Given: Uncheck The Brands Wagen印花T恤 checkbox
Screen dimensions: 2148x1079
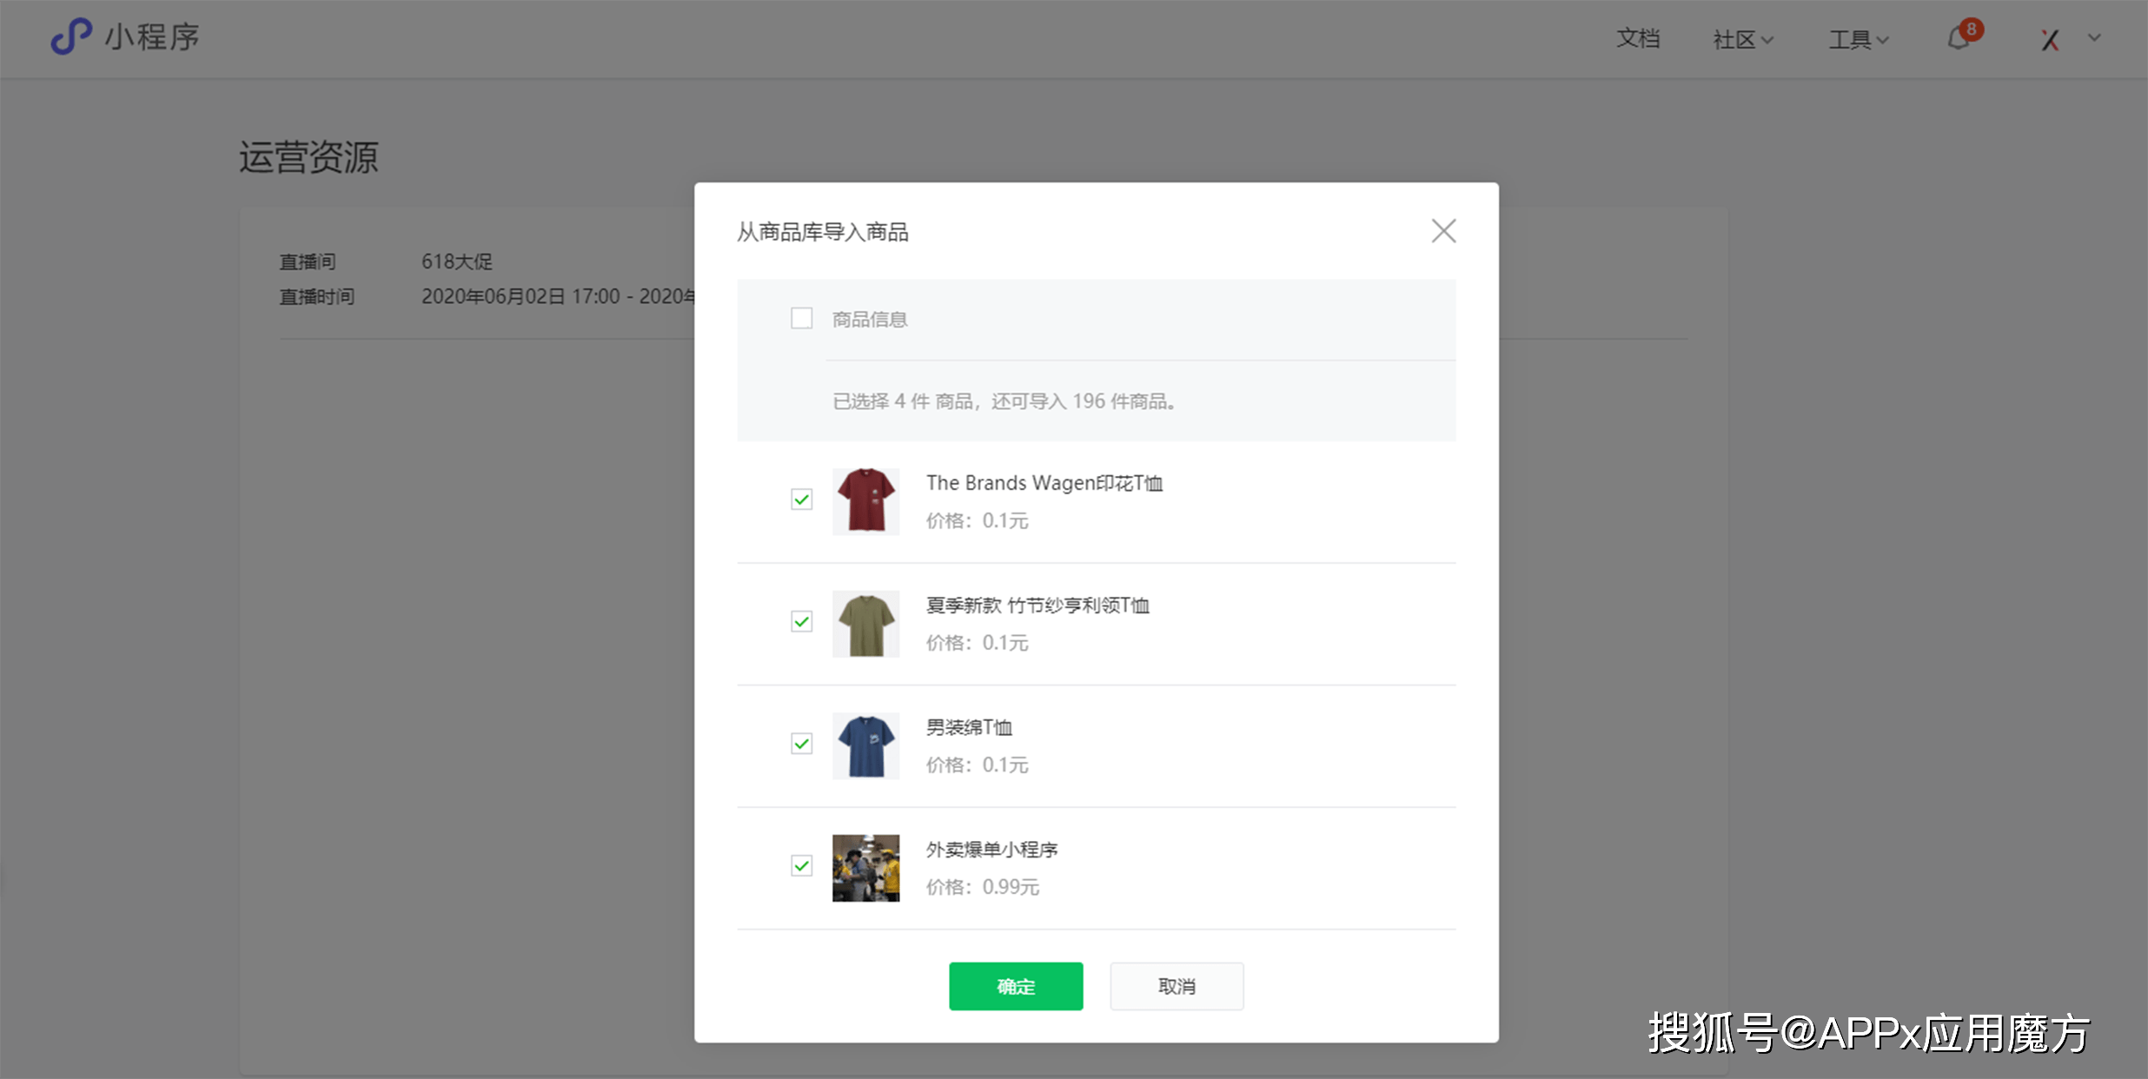Looking at the screenshot, I should pyautogui.click(x=801, y=499).
